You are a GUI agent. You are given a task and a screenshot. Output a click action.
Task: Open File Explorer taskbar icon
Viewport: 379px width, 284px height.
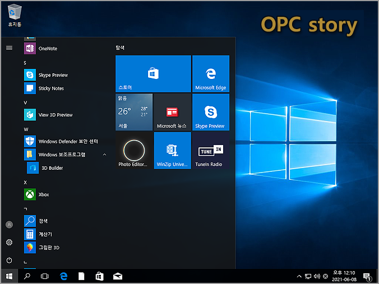click(81, 276)
